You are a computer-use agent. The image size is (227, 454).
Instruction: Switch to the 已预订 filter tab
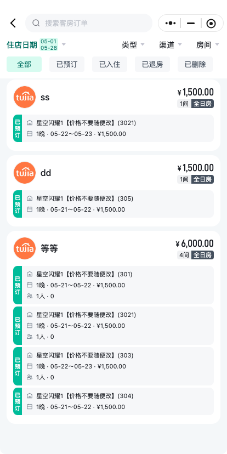pyautogui.click(x=67, y=64)
